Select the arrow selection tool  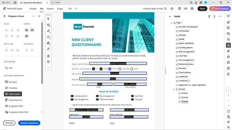pyautogui.click(x=48, y=19)
